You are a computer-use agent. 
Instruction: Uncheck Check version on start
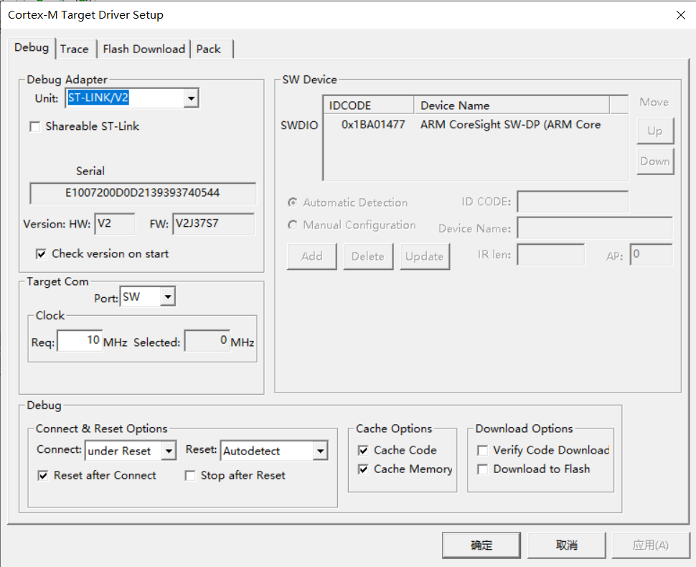coord(41,254)
